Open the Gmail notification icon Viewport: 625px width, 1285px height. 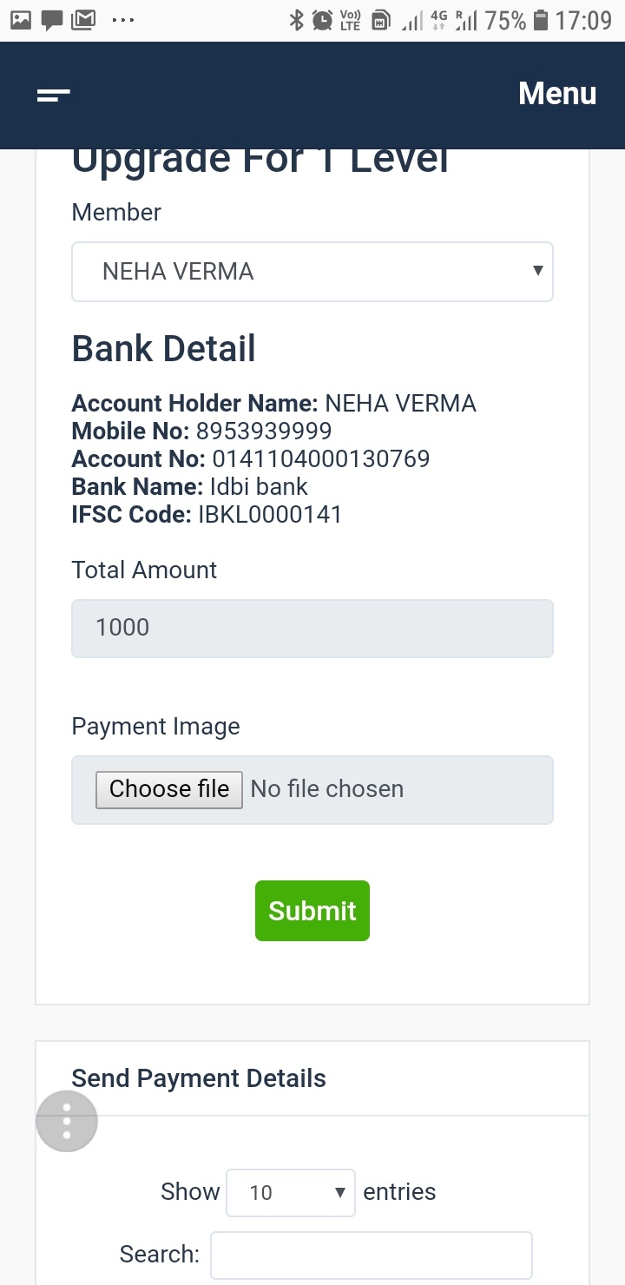pos(83,20)
